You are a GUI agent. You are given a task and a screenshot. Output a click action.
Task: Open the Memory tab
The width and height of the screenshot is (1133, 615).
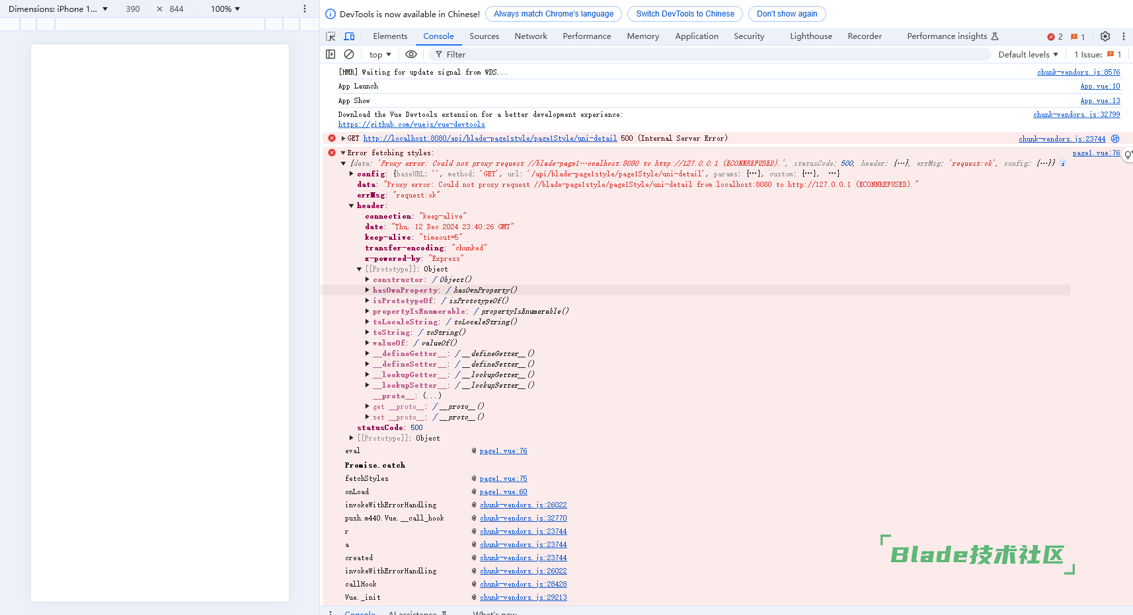[x=643, y=36]
